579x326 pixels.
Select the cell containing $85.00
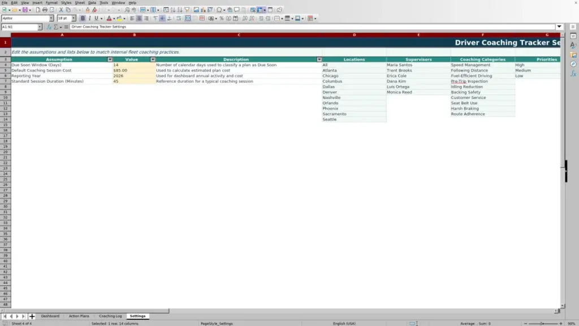pyautogui.click(x=134, y=70)
